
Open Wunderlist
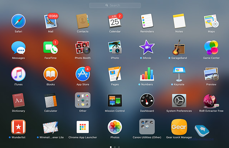pyautogui.click(x=18, y=127)
